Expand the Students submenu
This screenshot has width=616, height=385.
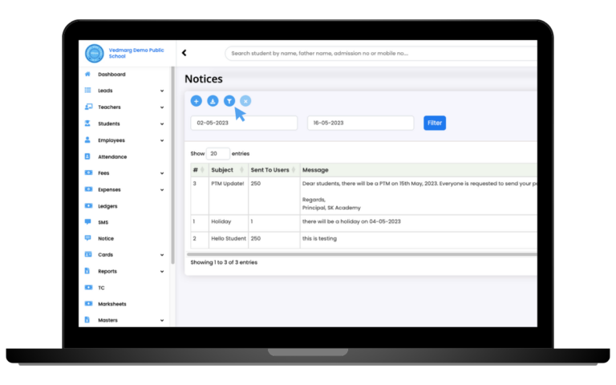pos(162,124)
